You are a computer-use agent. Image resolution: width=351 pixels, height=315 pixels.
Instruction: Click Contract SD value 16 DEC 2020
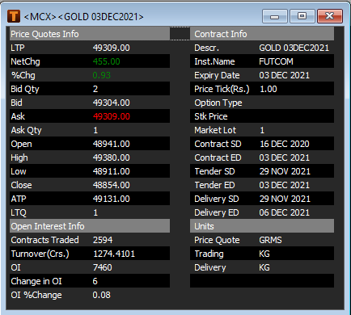pos(285,144)
